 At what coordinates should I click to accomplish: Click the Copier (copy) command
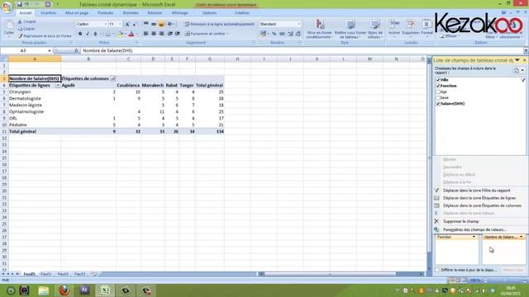26,29
